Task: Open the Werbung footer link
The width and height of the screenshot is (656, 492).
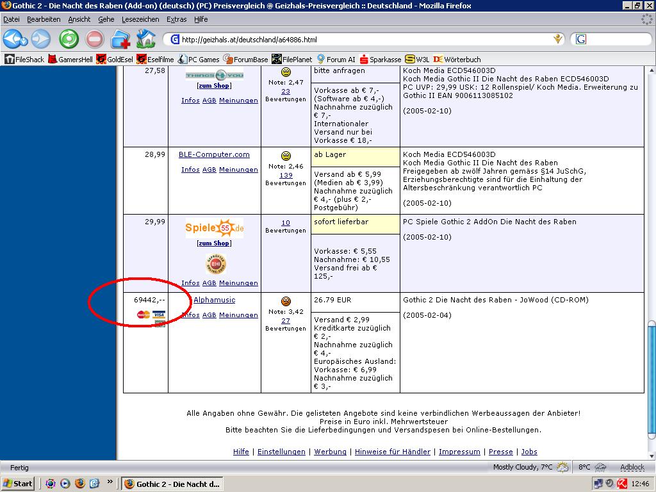Action: click(330, 452)
